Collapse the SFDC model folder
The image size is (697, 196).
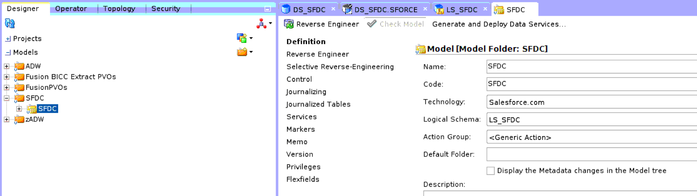point(6,98)
